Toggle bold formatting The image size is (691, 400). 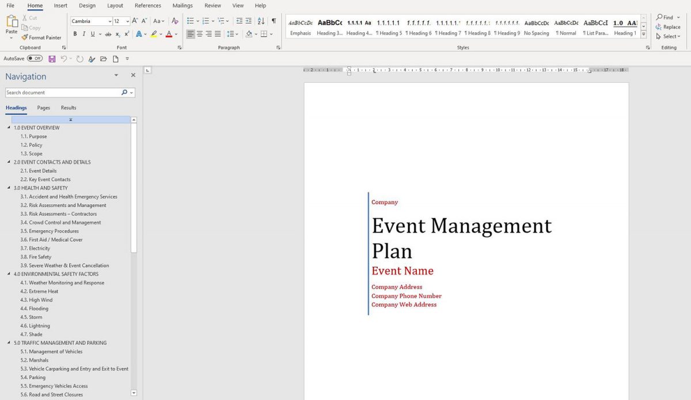tap(75, 34)
